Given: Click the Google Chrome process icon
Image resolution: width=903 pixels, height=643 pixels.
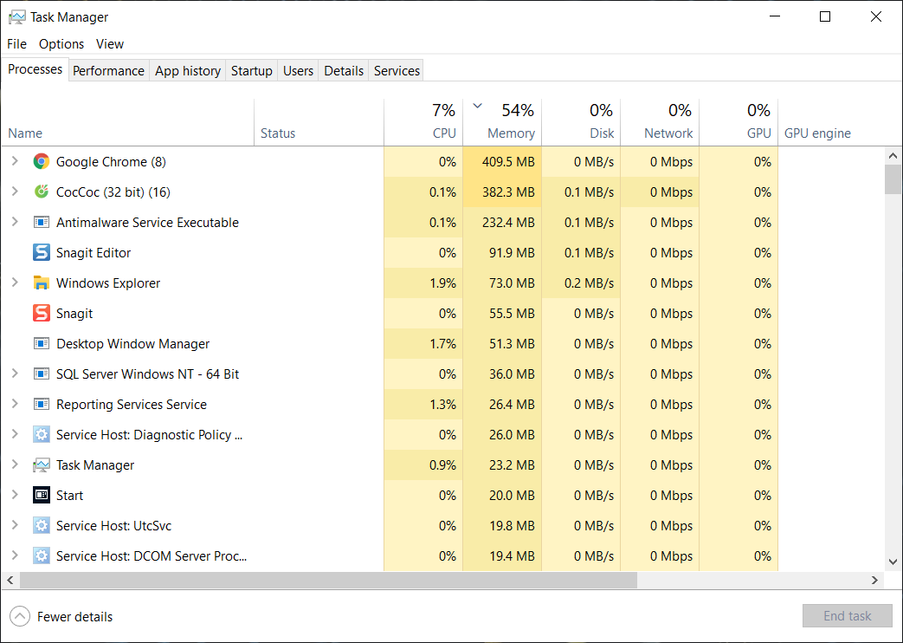Looking at the screenshot, I should coord(41,161).
